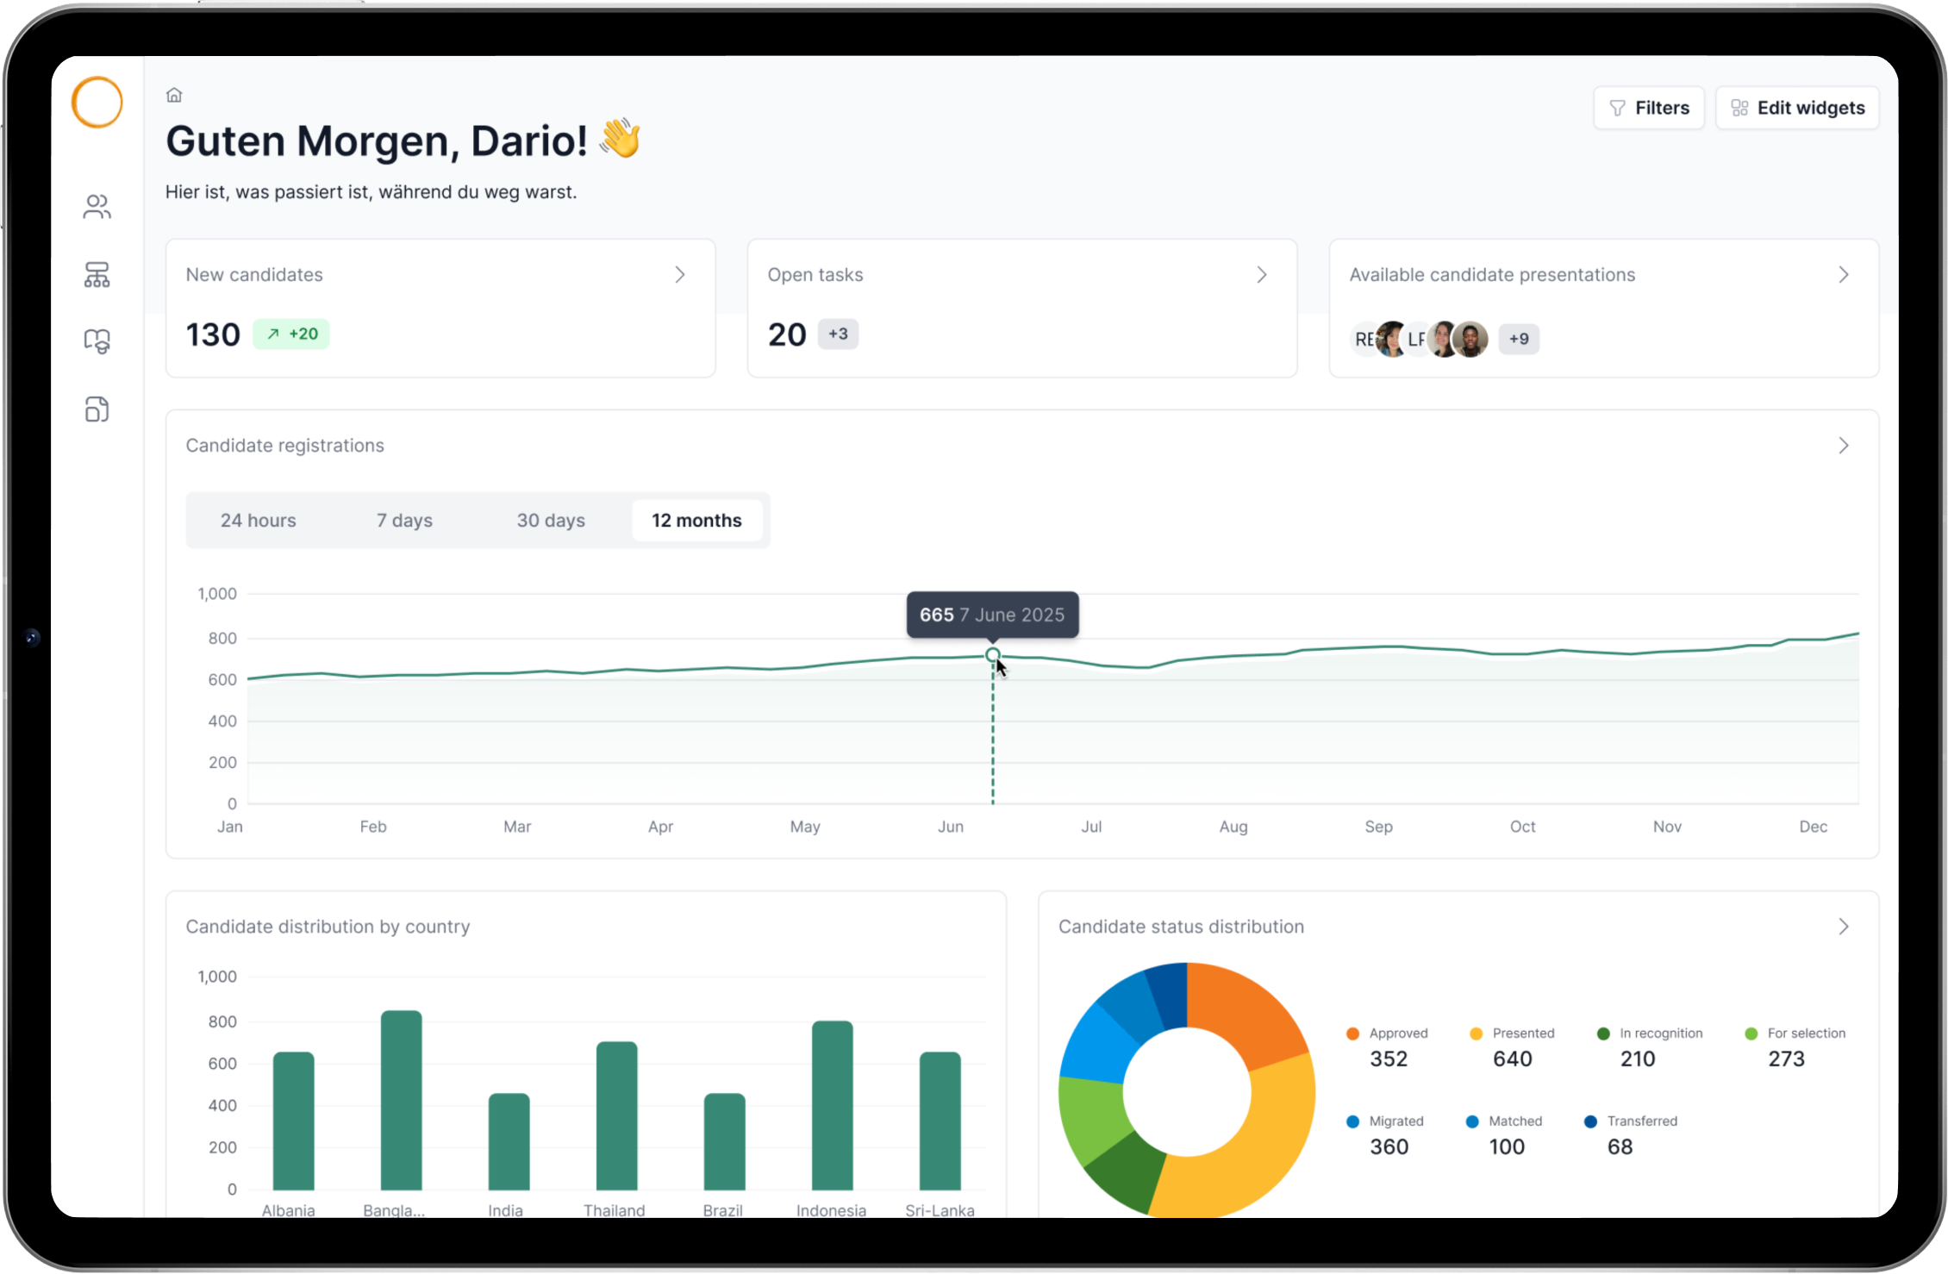Open the Filters button
Image resolution: width=1948 pixels, height=1274 pixels.
1649,108
